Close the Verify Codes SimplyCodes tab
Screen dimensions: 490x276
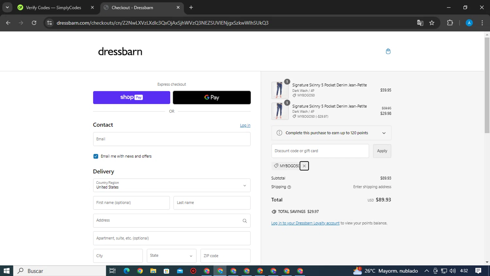92,7
